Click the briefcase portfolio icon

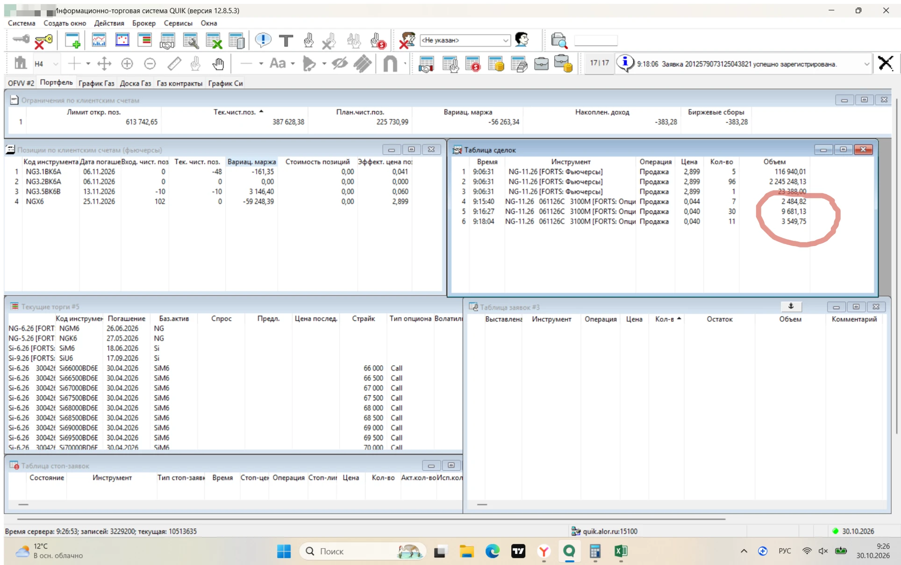coord(541,63)
